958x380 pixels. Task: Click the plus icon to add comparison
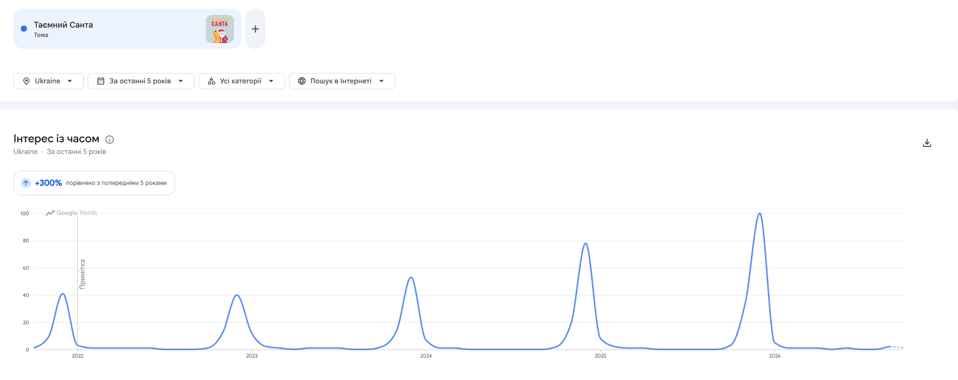255,29
